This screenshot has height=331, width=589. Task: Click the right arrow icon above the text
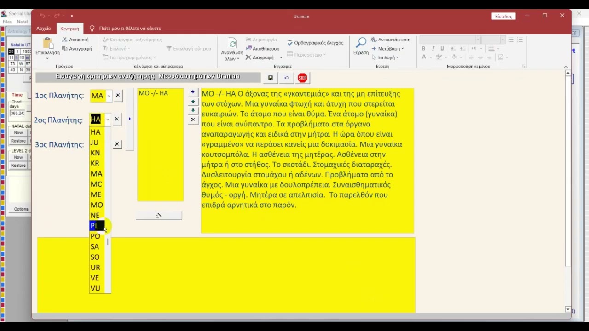point(193,92)
